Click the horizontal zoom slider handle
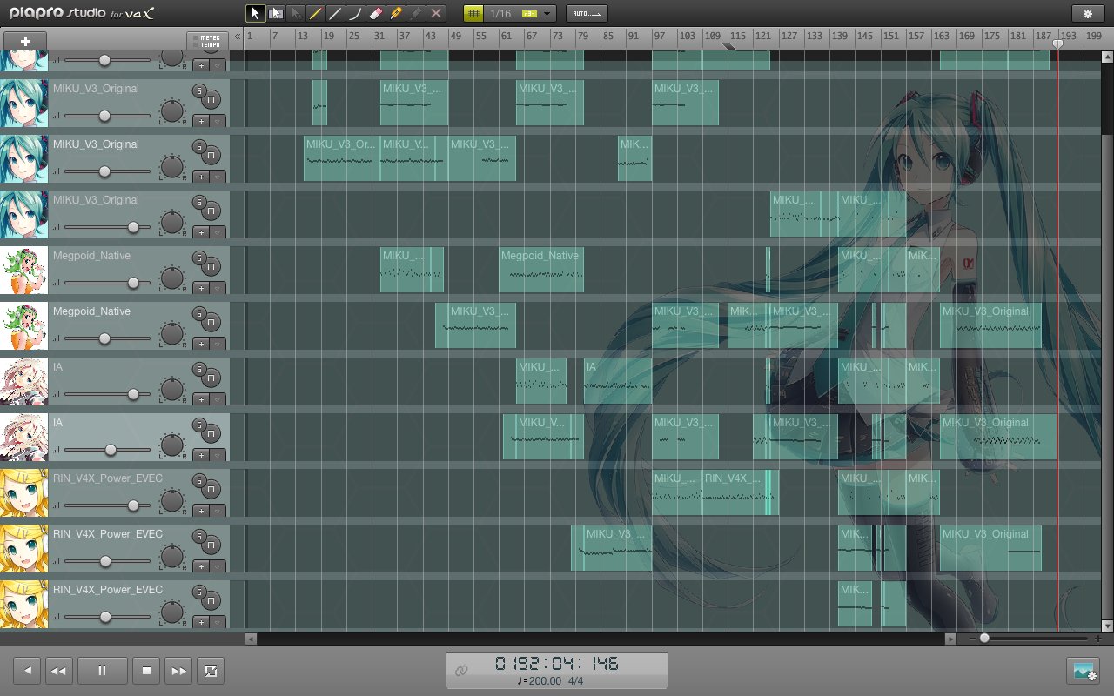 pyautogui.click(x=984, y=639)
